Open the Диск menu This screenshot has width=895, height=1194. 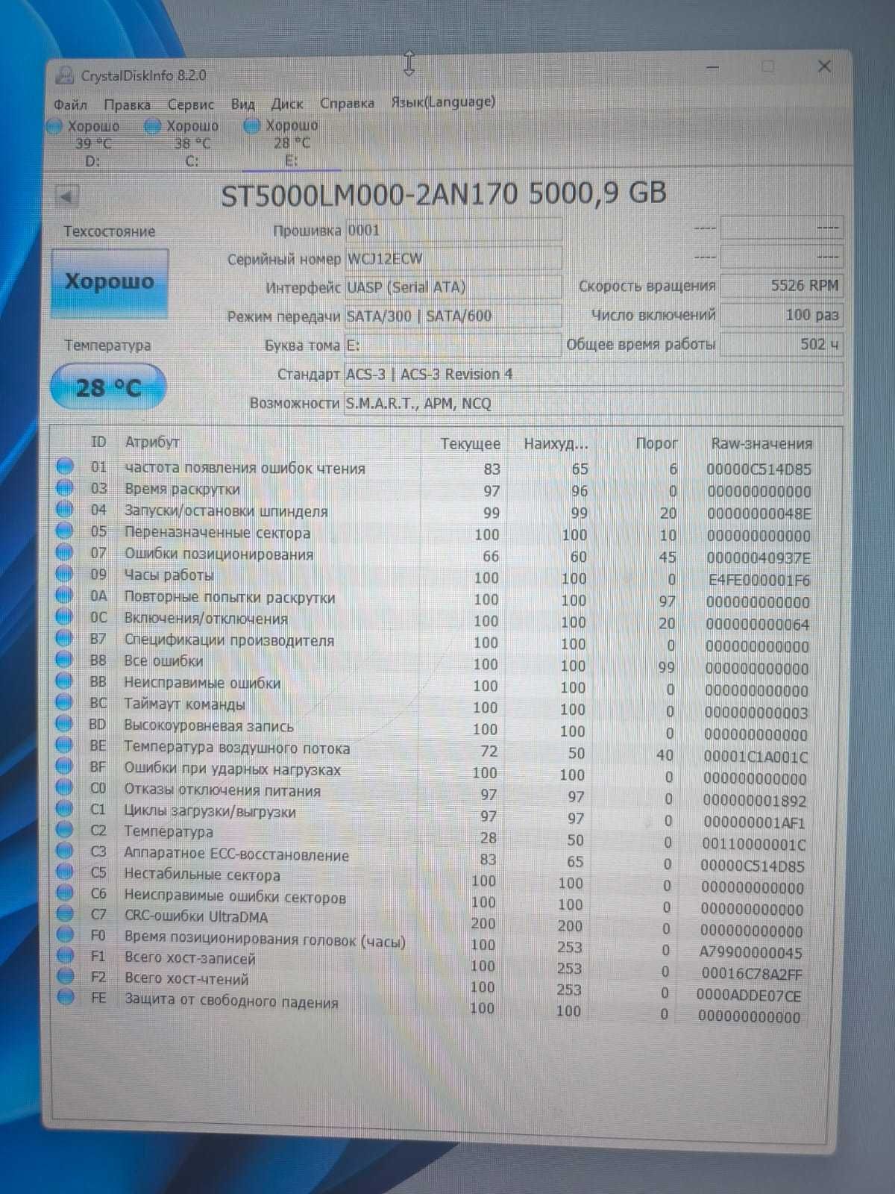tap(287, 104)
